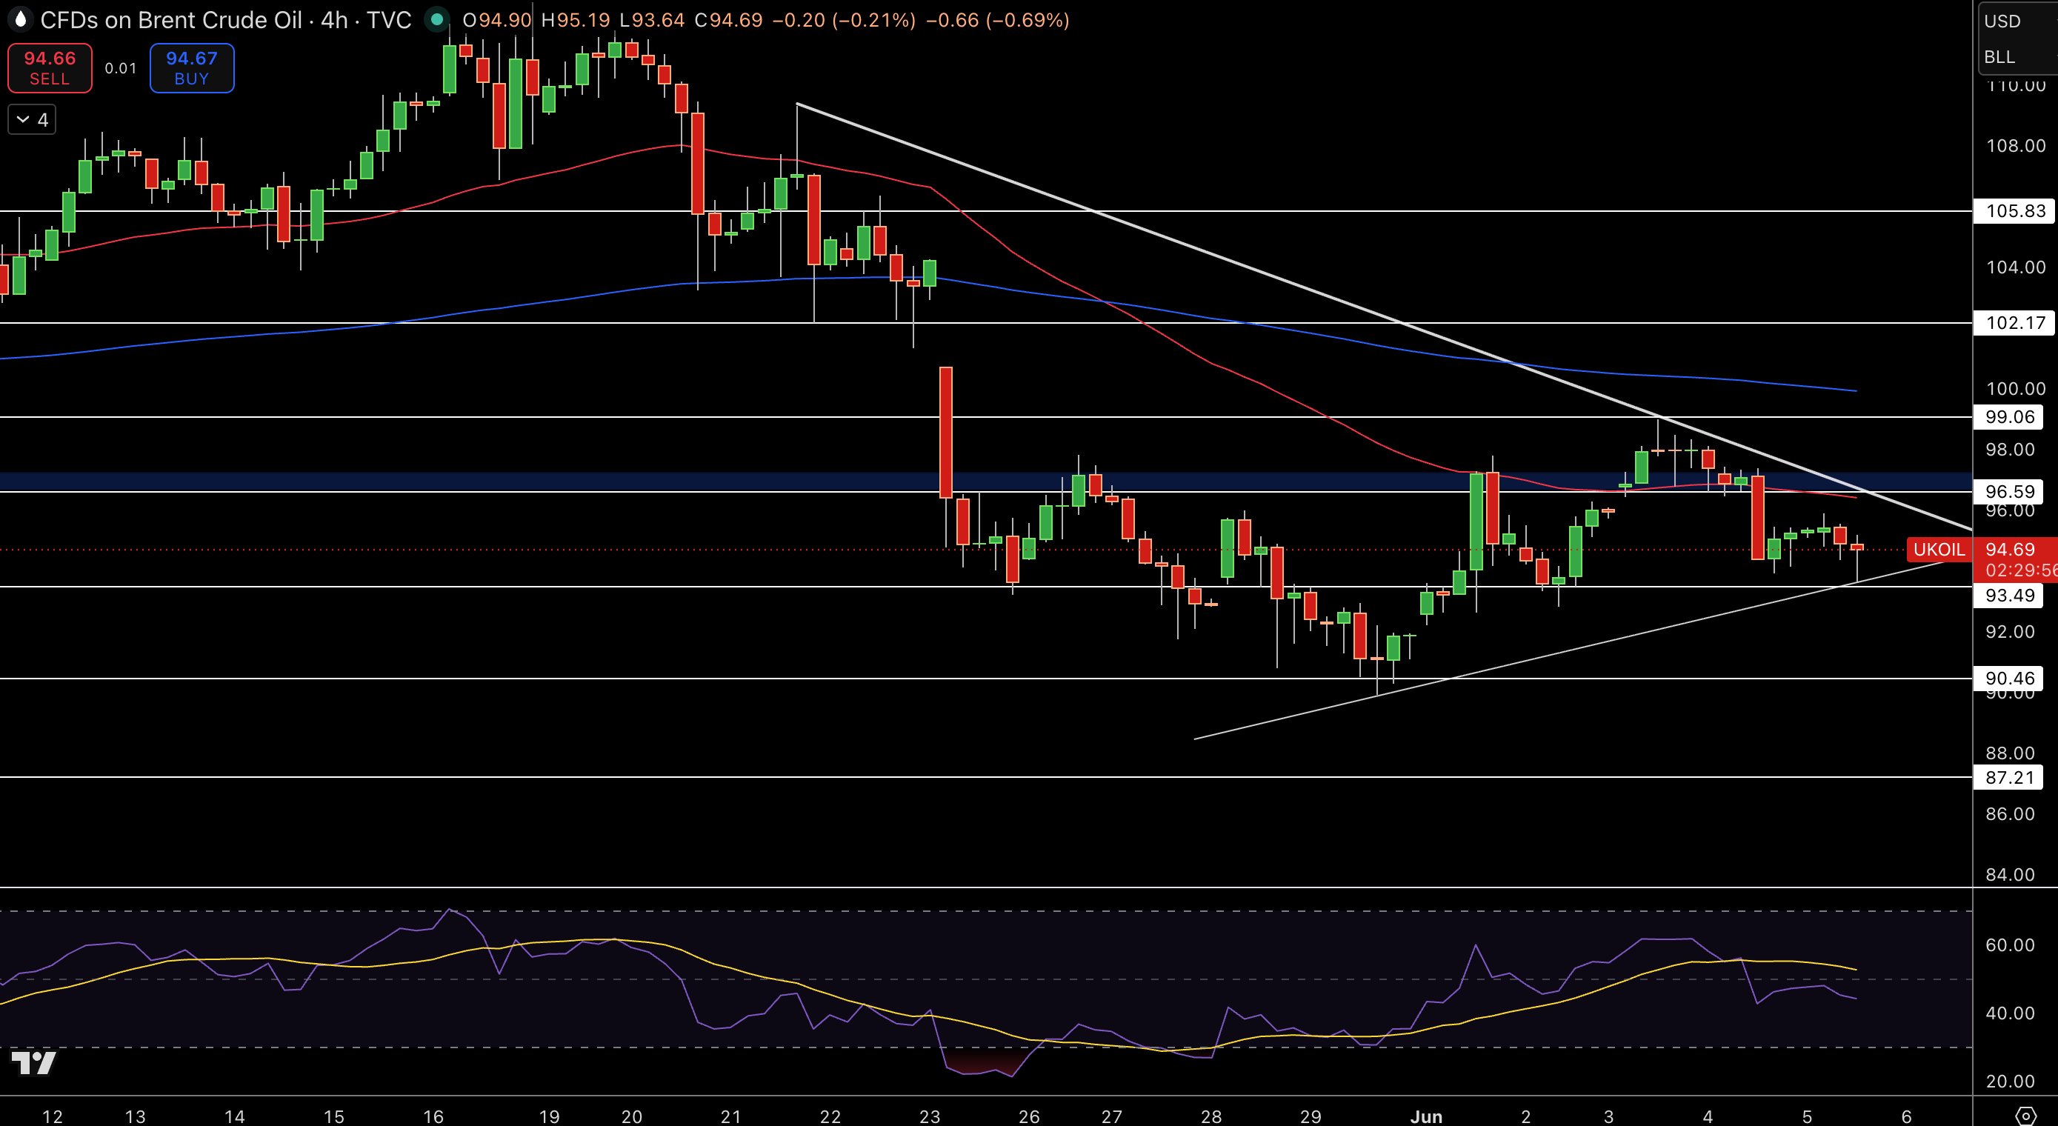Select the 99.06 horizontal line price label
The height and width of the screenshot is (1126, 2058).
point(2008,417)
